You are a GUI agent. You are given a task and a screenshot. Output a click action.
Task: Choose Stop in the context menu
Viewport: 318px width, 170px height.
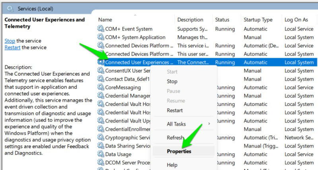tap(172, 82)
